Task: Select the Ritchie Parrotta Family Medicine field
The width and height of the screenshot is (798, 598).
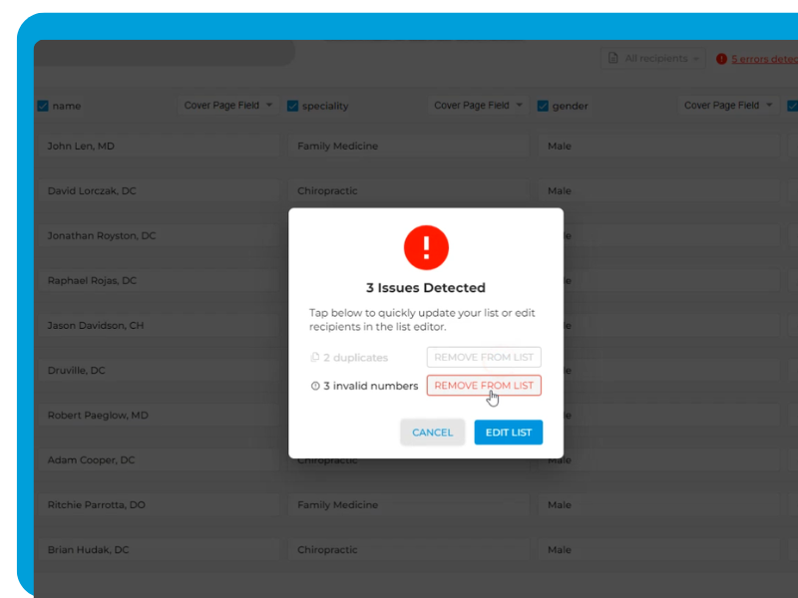Action: [409, 505]
